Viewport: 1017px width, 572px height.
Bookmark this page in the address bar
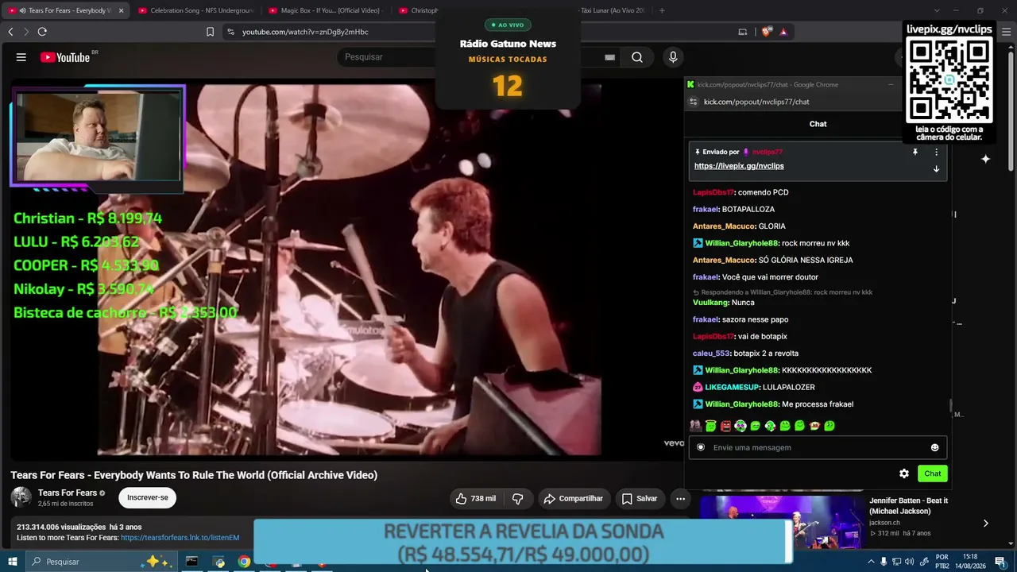(210, 32)
